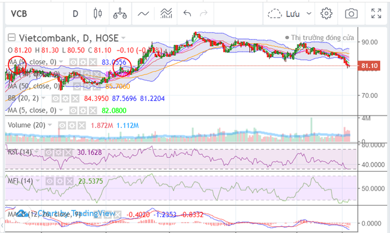This screenshot has height=233, width=390.
Task: Click the MACD value -0.4020
Action: pyautogui.click(x=138, y=215)
